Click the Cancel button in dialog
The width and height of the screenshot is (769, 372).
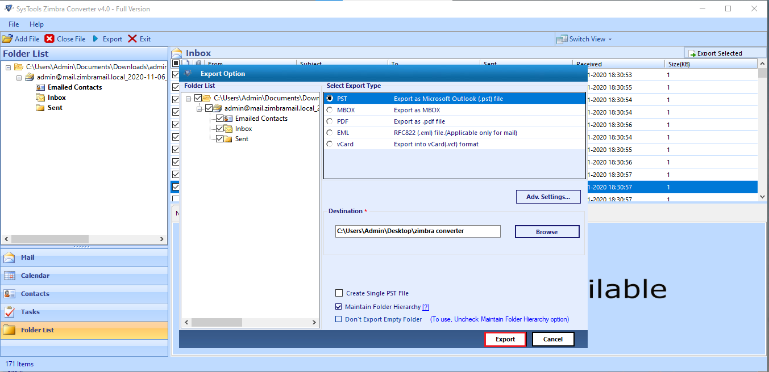553,339
